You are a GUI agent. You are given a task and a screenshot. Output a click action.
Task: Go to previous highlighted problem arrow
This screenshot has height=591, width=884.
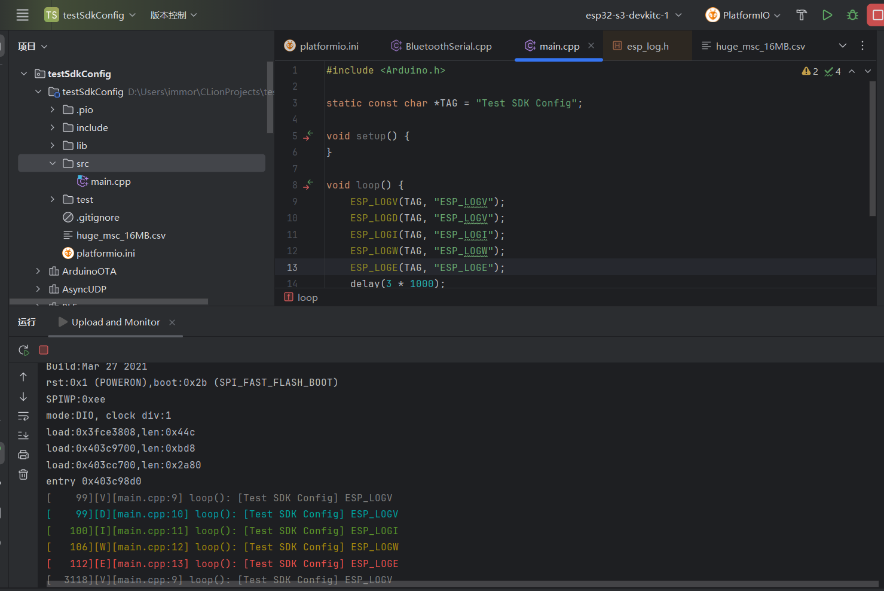coord(852,71)
